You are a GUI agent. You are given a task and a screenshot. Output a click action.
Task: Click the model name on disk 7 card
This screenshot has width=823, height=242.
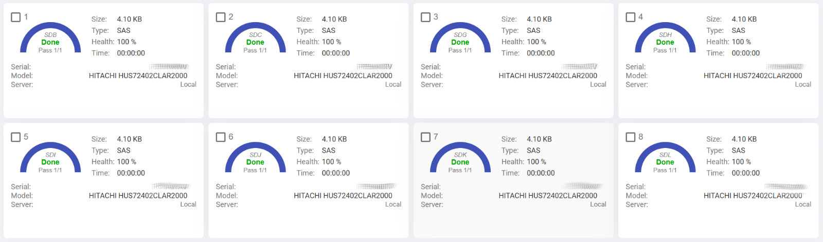coord(548,196)
